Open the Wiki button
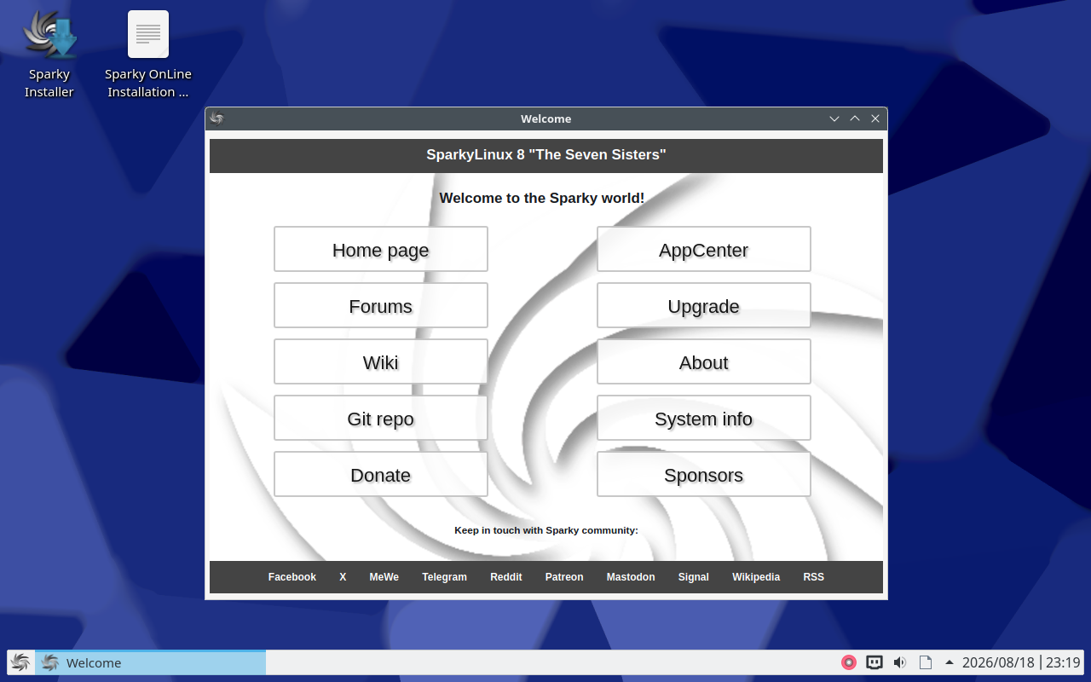This screenshot has height=682, width=1091. click(381, 361)
